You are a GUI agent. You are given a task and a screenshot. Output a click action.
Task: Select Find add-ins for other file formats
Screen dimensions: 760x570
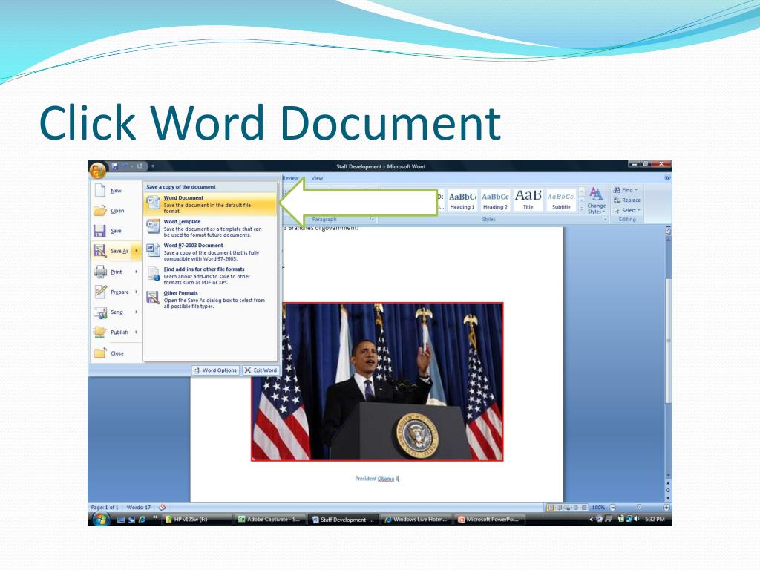[210, 275]
